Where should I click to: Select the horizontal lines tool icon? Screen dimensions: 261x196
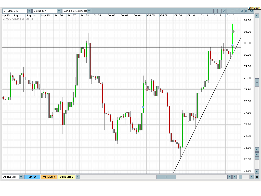click(219, 11)
